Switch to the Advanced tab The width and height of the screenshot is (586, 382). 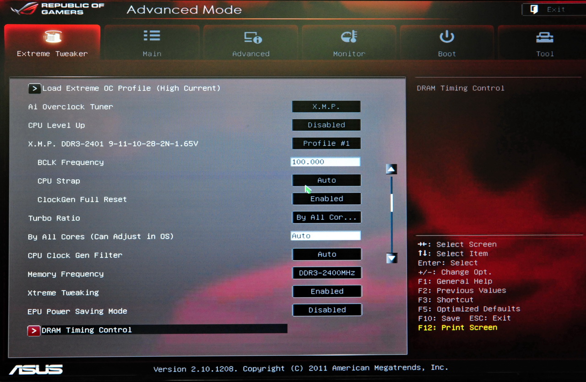[x=251, y=42]
